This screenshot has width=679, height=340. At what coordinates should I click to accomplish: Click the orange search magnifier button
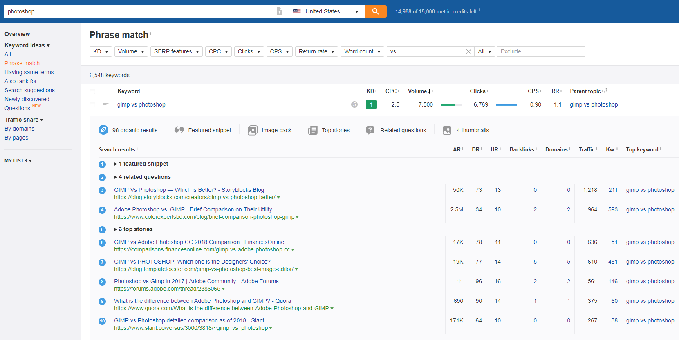tap(375, 11)
